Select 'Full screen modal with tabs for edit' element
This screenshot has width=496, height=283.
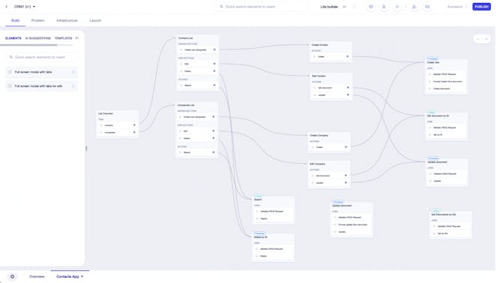coord(42,86)
